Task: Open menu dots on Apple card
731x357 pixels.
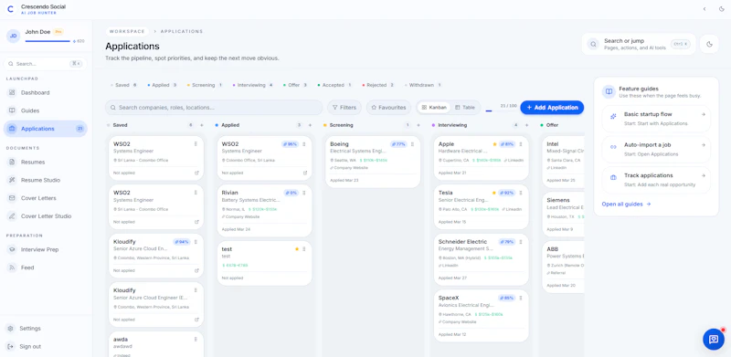Action: pyautogui.click(x=521, y=144)
